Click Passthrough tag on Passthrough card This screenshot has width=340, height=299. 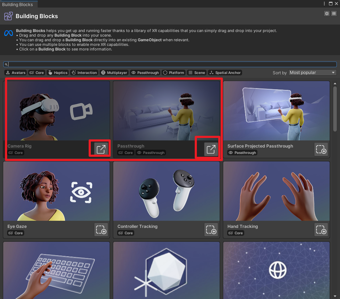(x=151, y=153)
